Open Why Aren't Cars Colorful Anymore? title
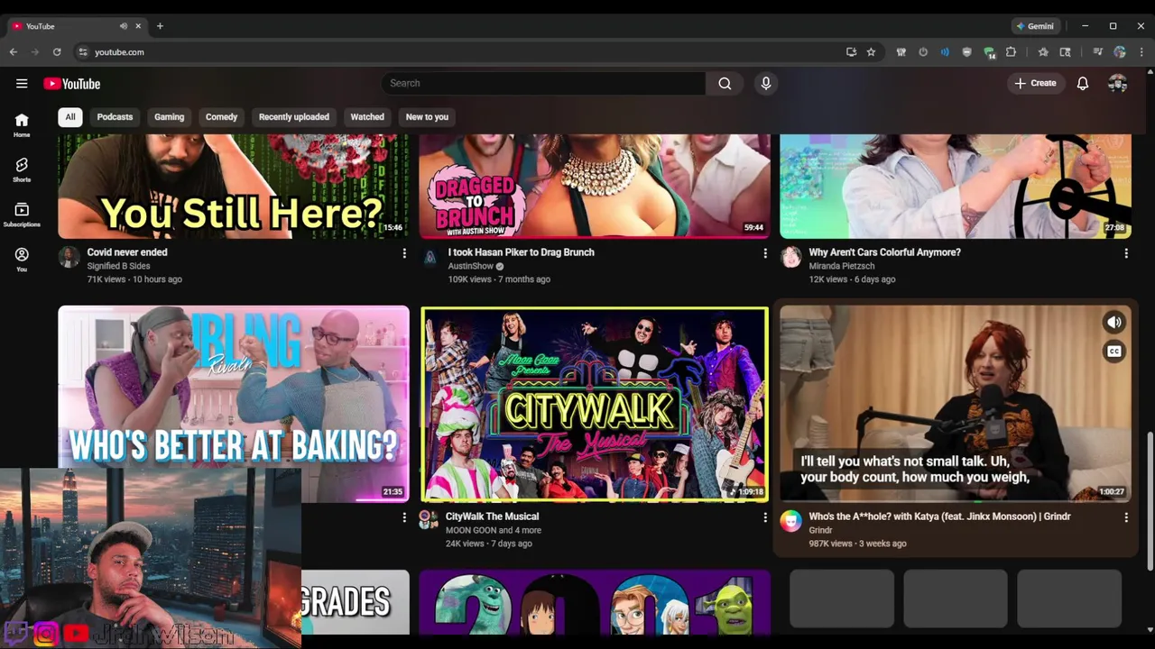The image size is (1155, 649). pos(885,252)
